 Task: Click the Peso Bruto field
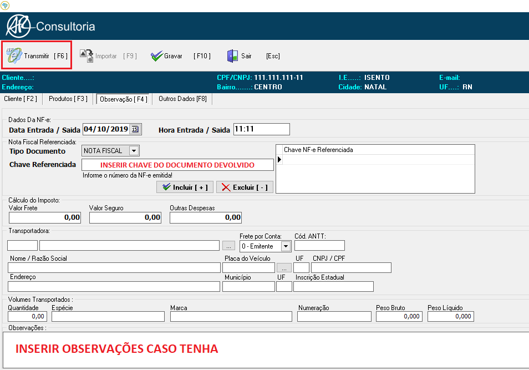[x=399, y=317]
